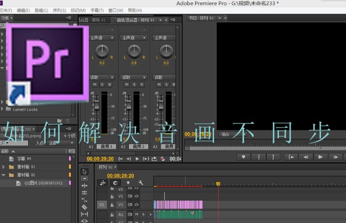This screenshot has width=346, height=223.
Task: Mark In point in Program monitor
Action: pyautogui.click(x=259, y=157)
